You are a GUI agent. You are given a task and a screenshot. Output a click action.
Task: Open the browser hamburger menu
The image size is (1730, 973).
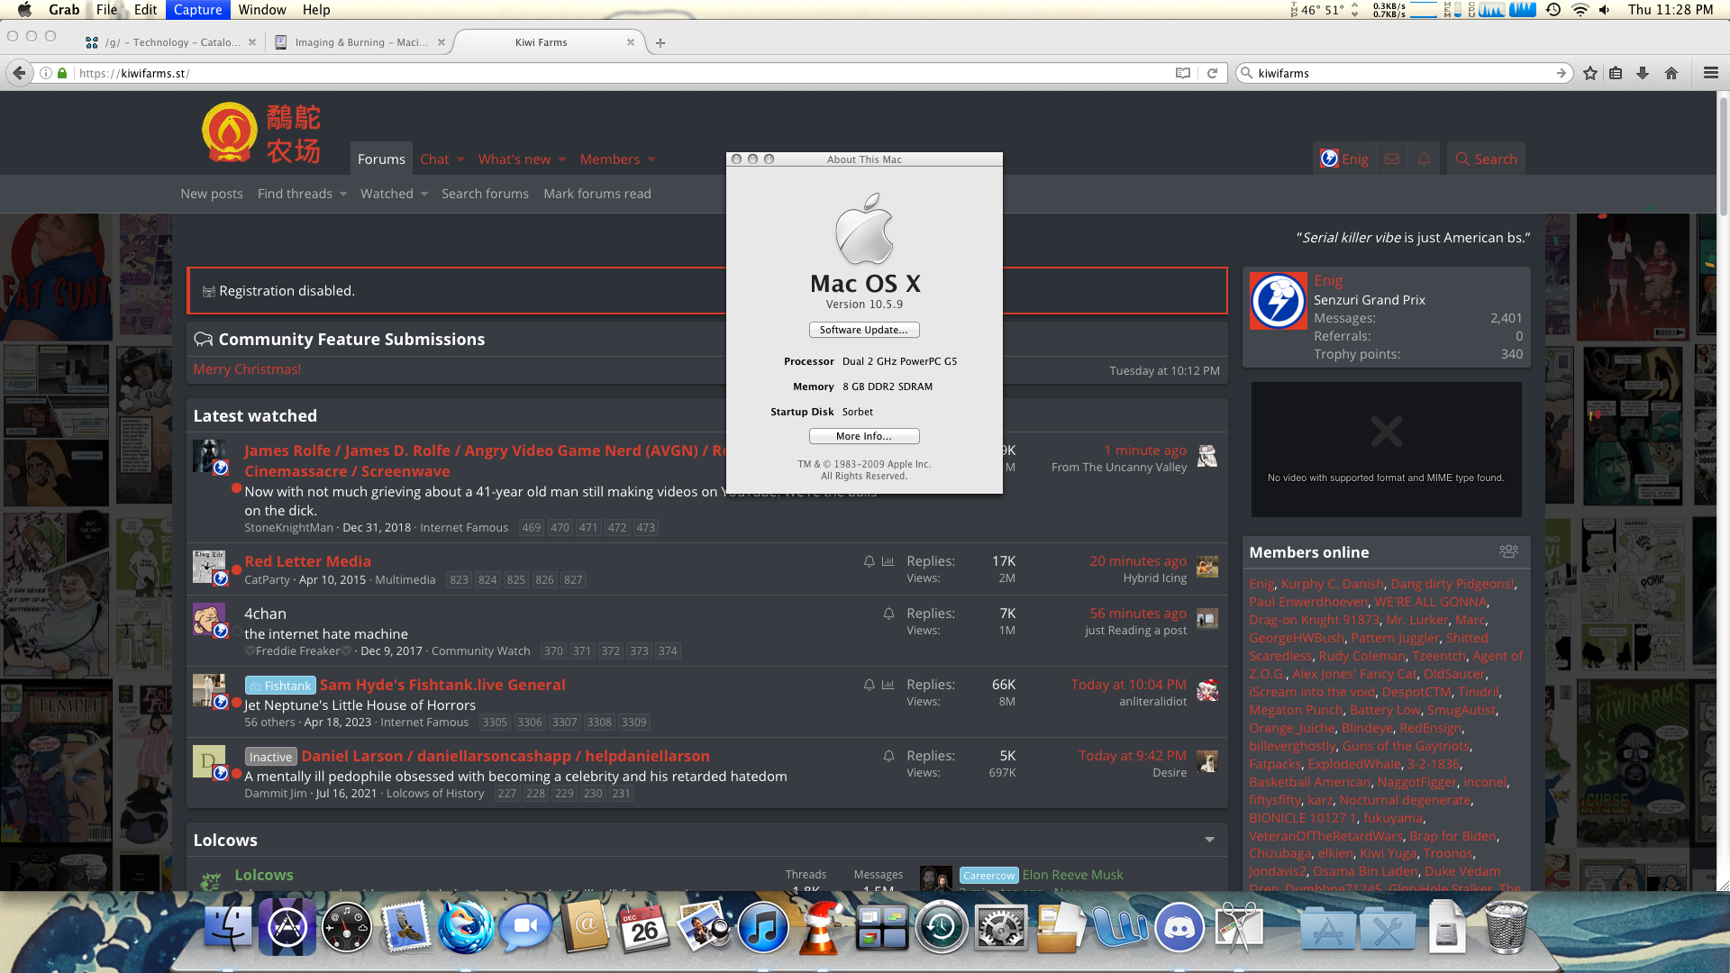click(1710, 73)
